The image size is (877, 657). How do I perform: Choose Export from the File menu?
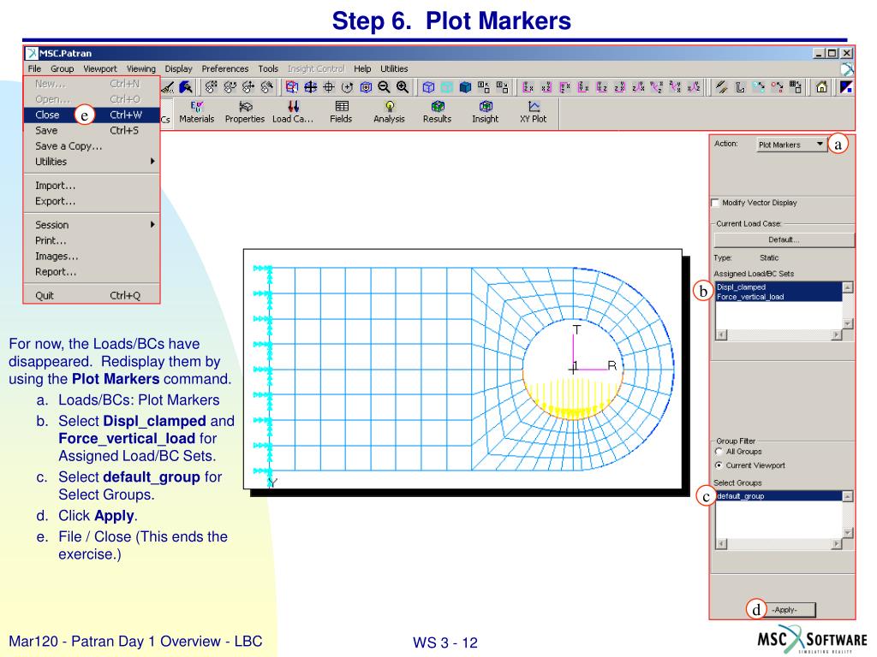[91, 201]
